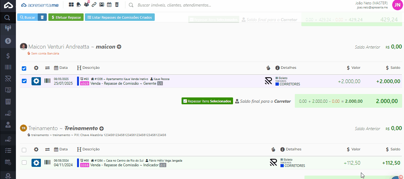Open the barcode icon in left sidebar
This screenshot has height=179, width=404.
pos(8,68)
